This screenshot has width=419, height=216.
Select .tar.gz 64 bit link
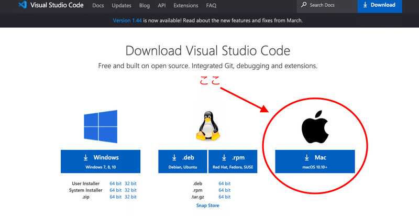pos(225,197)
